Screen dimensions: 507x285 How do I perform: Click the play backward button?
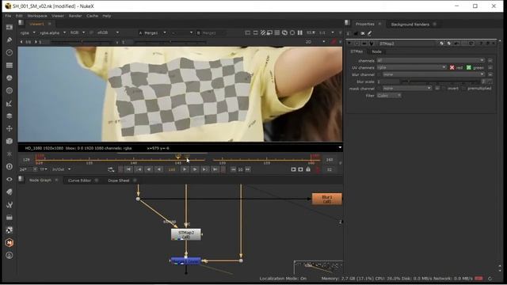pos(158,169)
